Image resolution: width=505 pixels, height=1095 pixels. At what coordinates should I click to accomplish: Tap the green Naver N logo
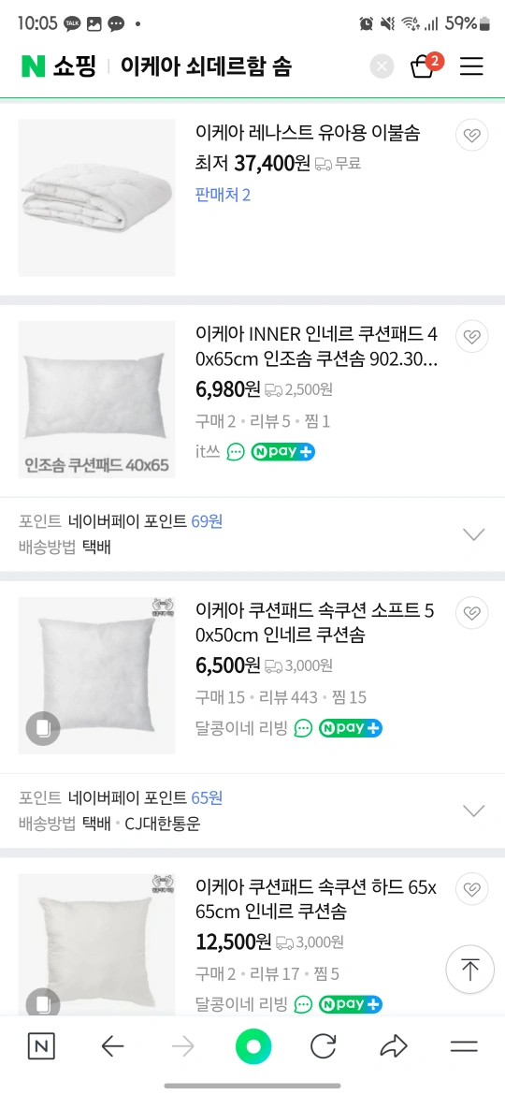33,66
